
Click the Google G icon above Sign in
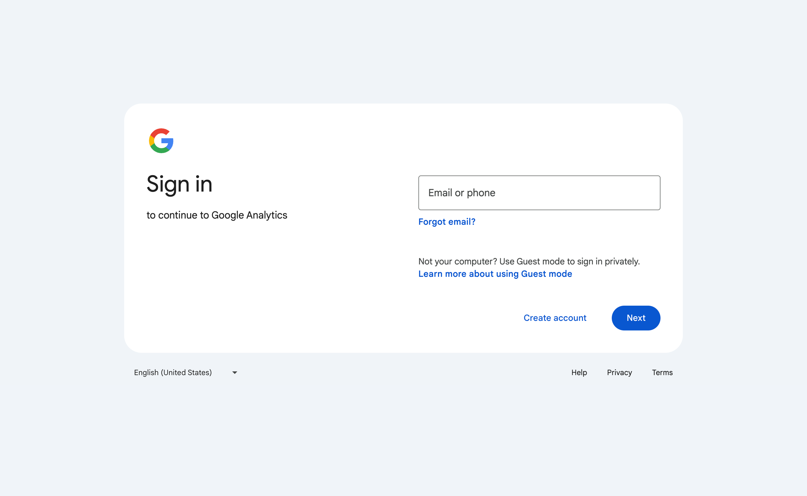pos(160,141)
